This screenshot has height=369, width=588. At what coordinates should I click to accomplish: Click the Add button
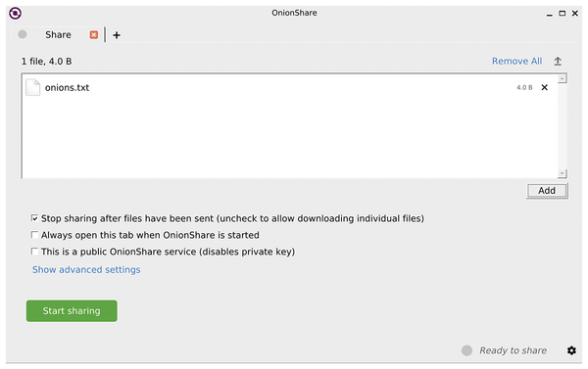pos(547,191)
